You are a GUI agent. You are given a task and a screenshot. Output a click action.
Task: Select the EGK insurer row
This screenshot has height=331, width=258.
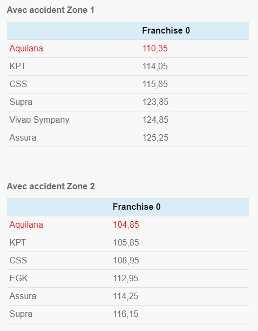coord(128,279)
